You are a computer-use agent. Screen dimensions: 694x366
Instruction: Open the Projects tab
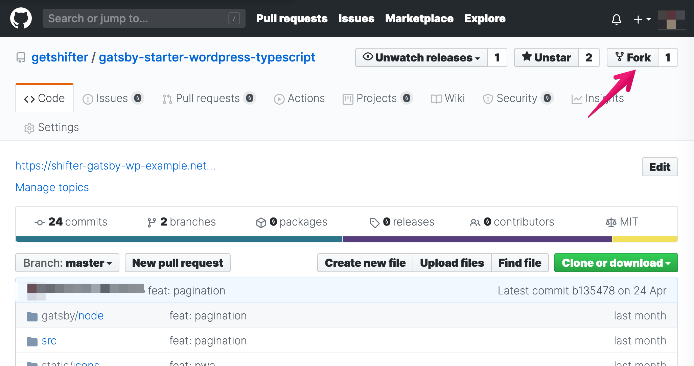377,98
